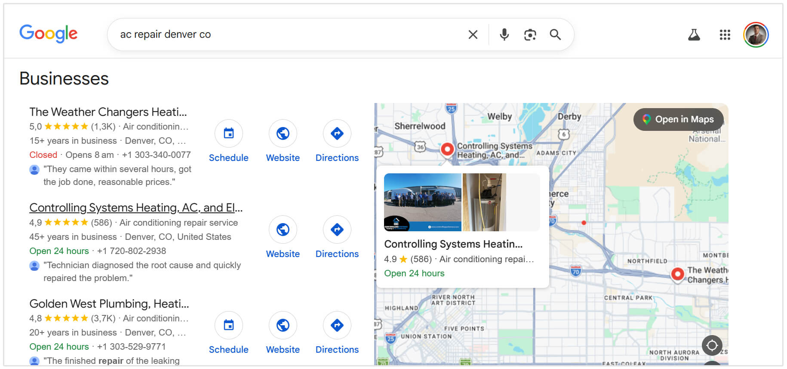This screenshot has width=787, height=369.
Task: Open the water heater photo thumbnail
Action: [484, 202]
